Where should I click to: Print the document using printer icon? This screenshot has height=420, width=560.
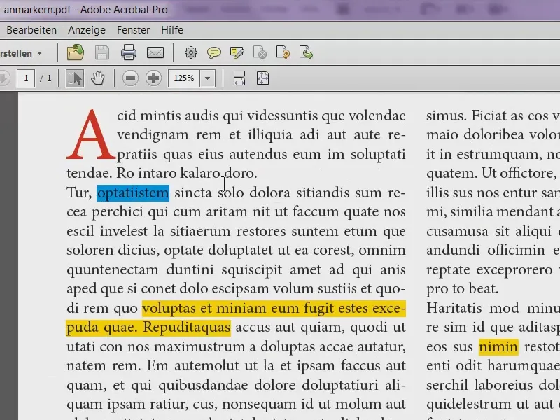point(129,52)
